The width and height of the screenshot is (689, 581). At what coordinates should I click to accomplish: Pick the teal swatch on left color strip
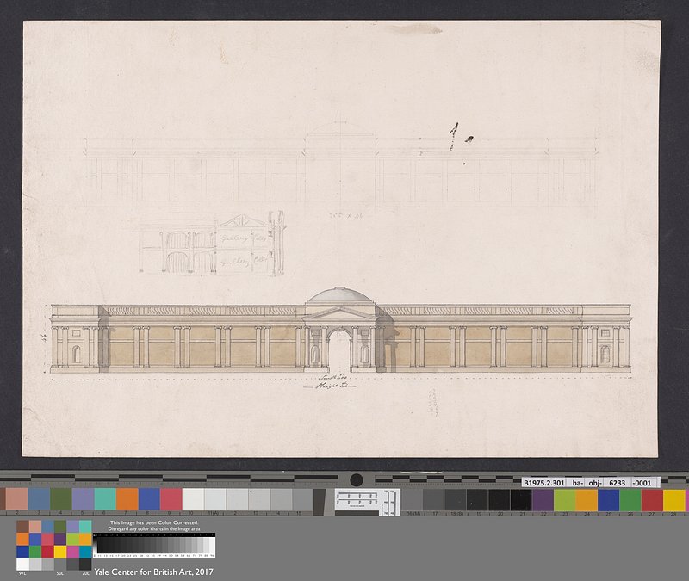[105, 499]
